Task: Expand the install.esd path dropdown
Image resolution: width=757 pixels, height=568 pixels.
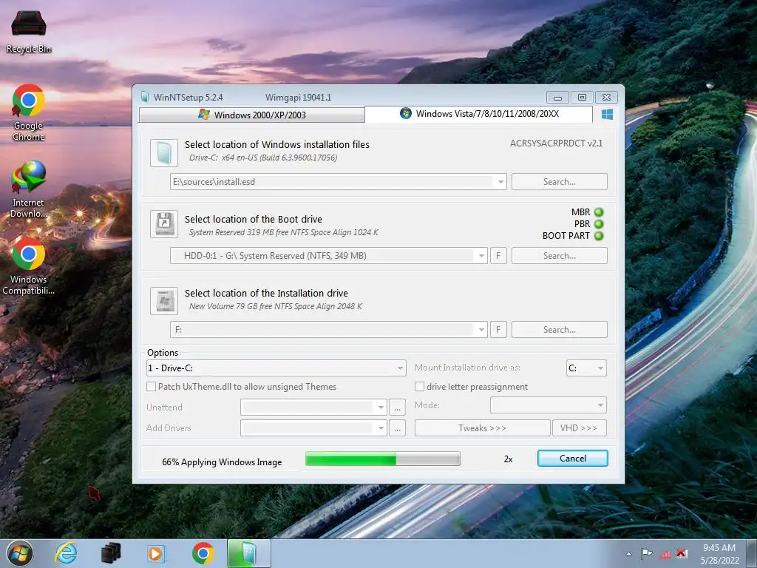Action: pos(500,182)
